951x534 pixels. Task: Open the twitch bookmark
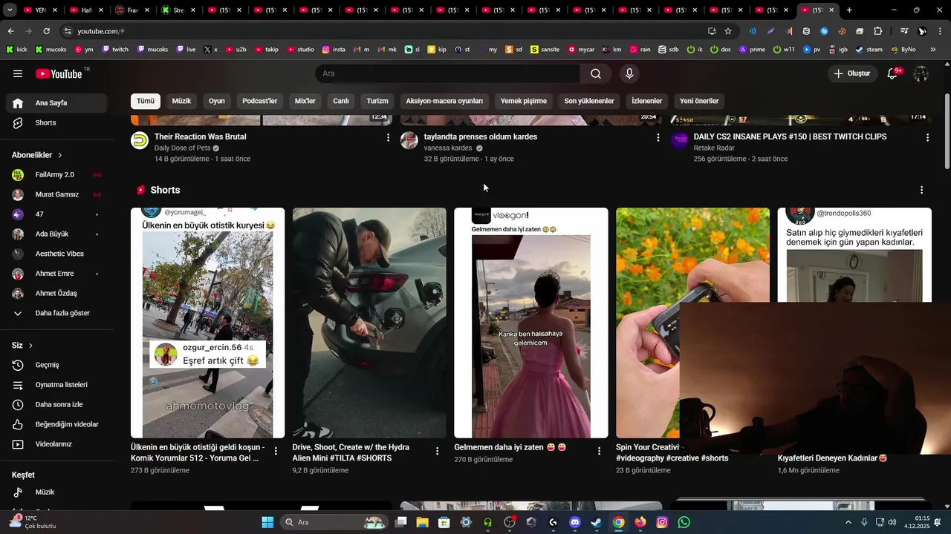coord(115,50)
